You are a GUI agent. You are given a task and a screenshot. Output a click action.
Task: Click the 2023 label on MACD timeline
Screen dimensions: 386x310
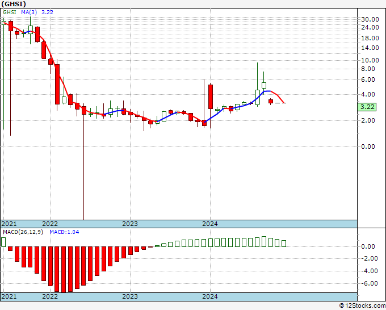coord(130,296)
